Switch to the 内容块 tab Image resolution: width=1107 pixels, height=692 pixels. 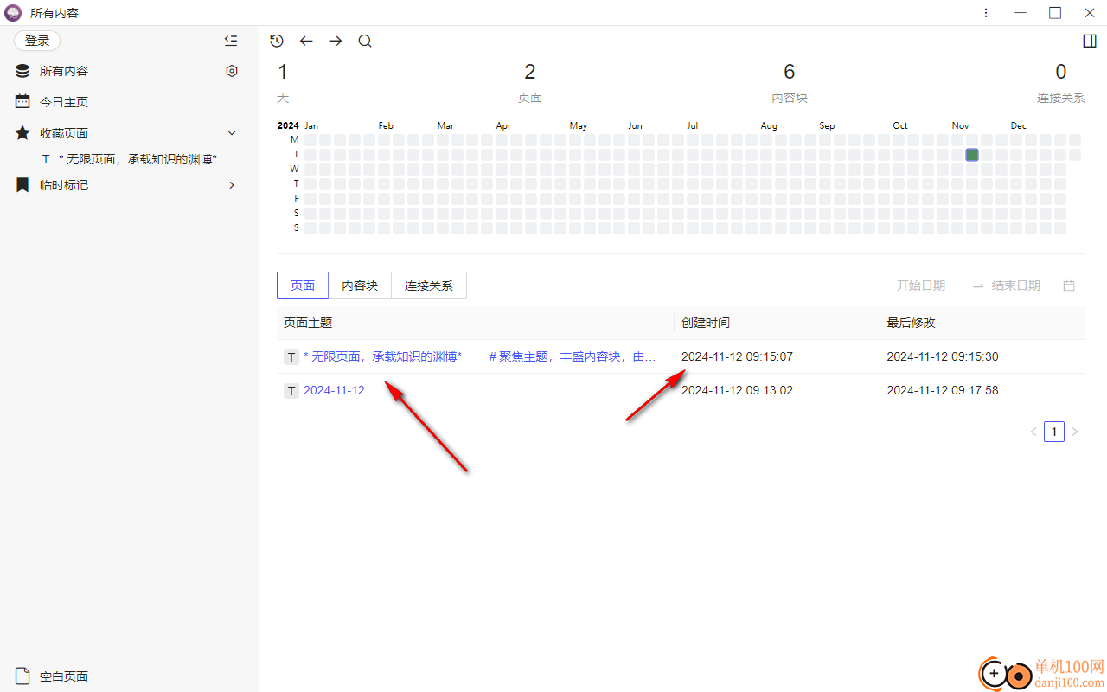click(x=360, y=285)
